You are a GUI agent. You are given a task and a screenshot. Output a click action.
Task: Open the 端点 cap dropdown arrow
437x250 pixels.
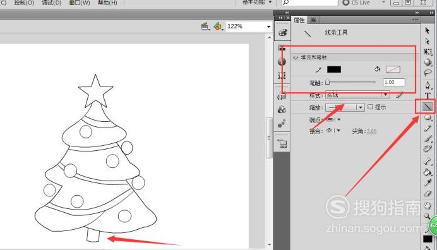click(x=339, y=119)
